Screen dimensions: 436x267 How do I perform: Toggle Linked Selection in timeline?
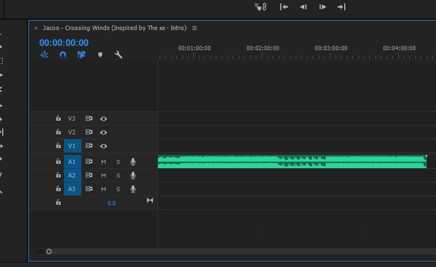coord(81,55)
